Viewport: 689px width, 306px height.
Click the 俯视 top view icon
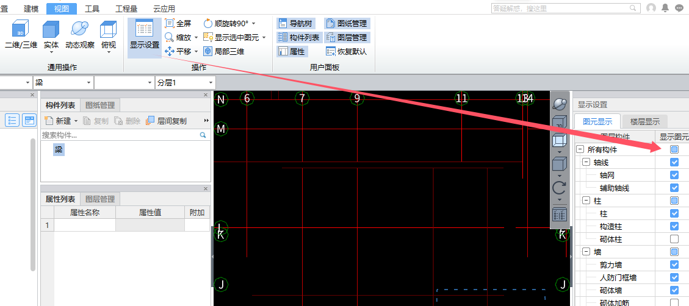(x=109, y=29)
